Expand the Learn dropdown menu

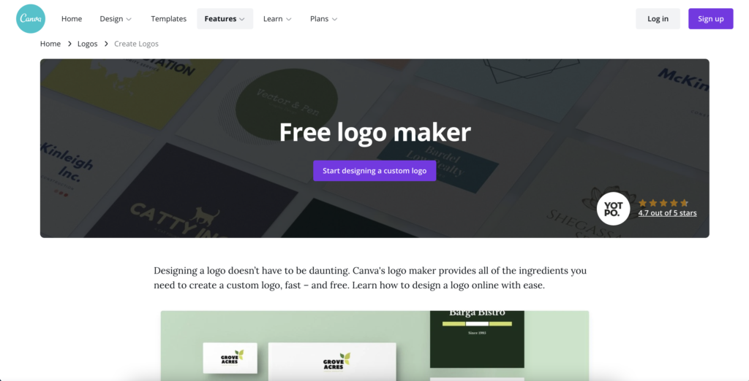point(277,18)
